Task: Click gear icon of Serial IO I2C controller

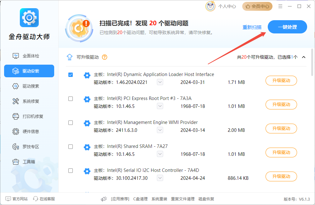Action: point(87,171)
